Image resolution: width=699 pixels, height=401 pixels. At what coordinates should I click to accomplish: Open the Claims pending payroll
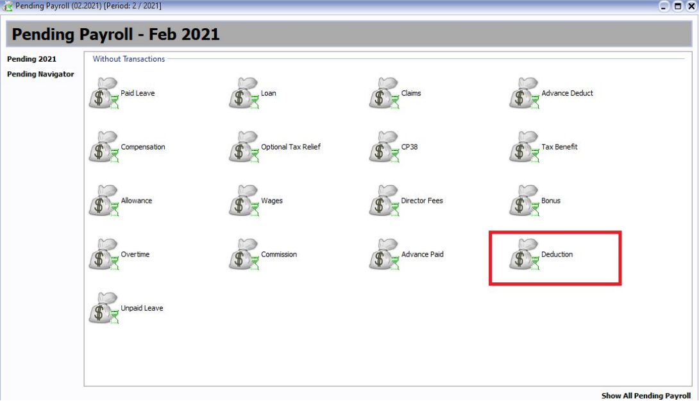(384, 94)
